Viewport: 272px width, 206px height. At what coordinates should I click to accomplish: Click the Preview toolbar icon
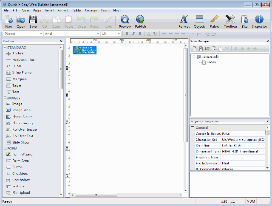click(125, 21)
